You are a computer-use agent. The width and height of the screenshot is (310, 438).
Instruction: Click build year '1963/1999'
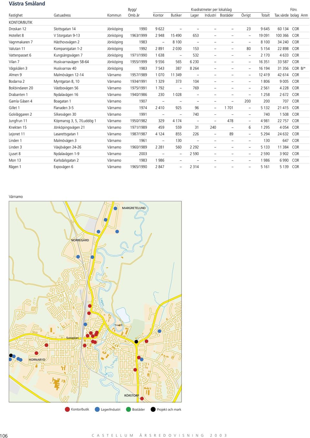139,36
